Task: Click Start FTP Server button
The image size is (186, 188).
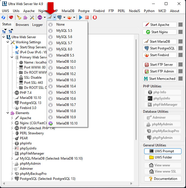Action: click(160, 65)
